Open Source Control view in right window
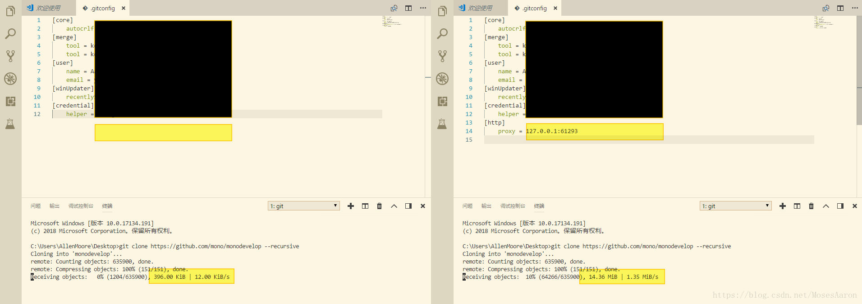Screen dimensions: 862x304 point(442,56)
